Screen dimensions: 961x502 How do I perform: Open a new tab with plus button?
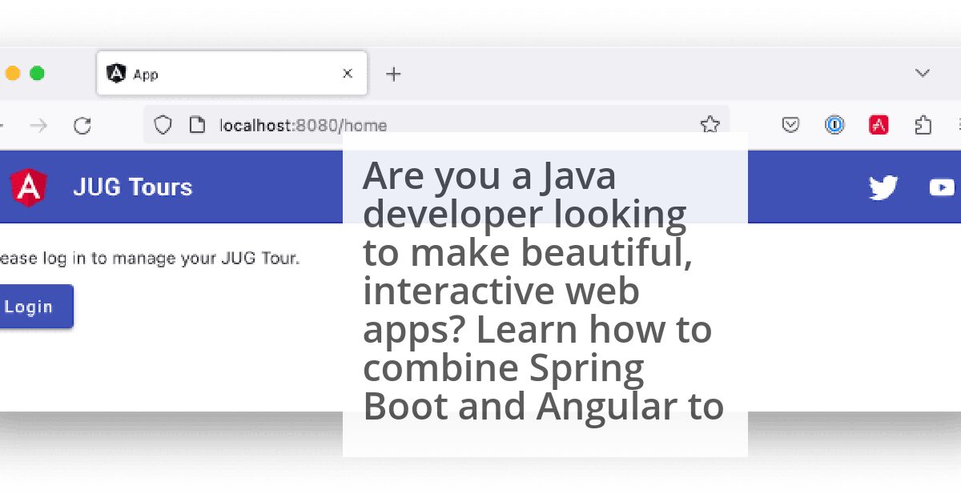[393, 74]
